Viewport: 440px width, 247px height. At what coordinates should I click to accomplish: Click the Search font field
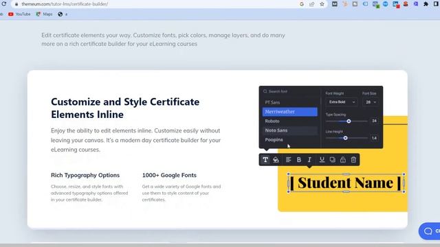pyautogui.click(x=290, y=91)
